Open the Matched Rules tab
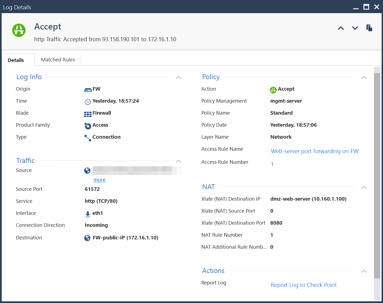The width and height of the screenshot is (383, 303). point(58,60)
